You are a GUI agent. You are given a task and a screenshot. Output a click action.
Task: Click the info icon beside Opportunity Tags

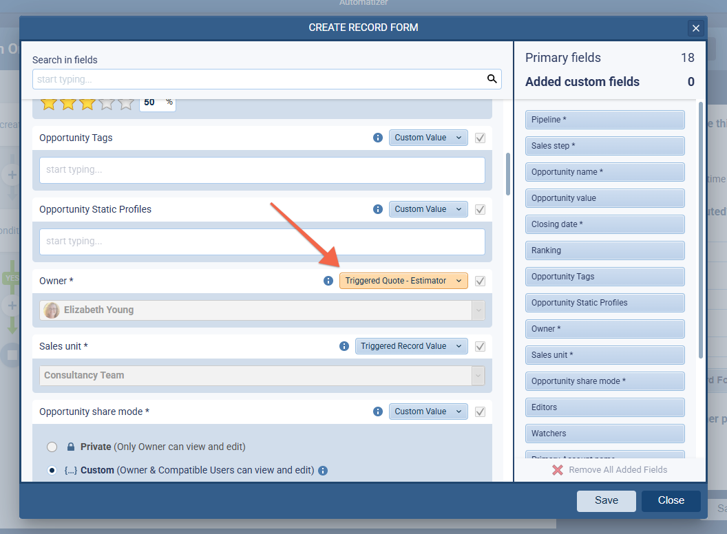click(377, 138)
